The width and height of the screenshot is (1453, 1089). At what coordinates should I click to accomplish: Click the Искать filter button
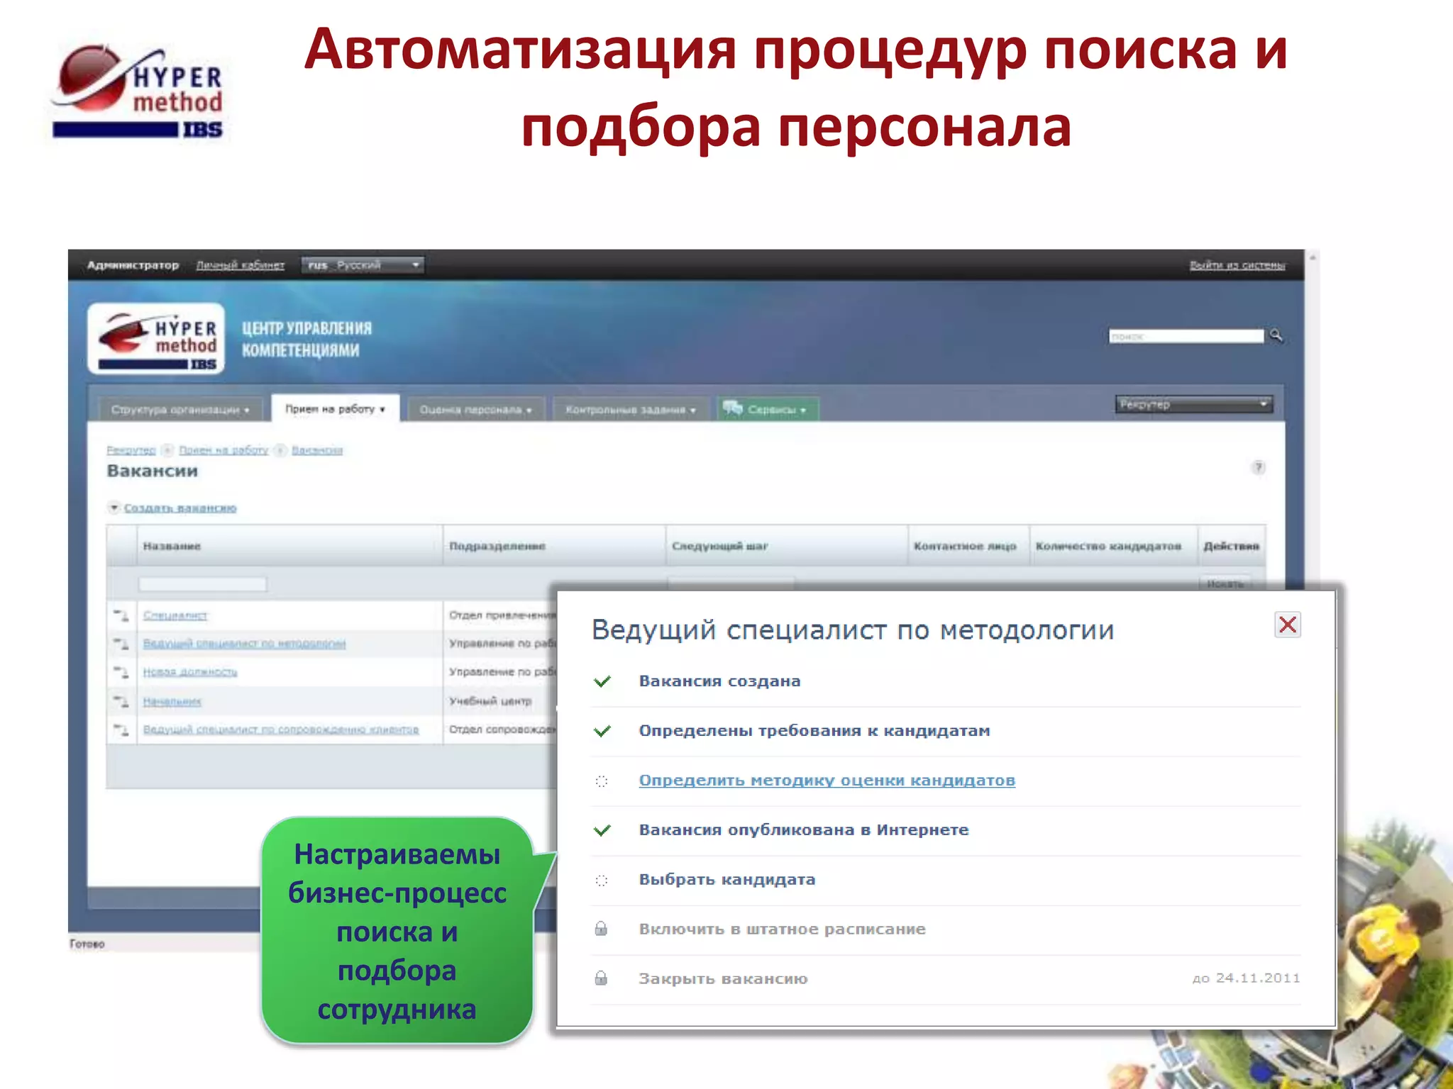[1225, 583]
